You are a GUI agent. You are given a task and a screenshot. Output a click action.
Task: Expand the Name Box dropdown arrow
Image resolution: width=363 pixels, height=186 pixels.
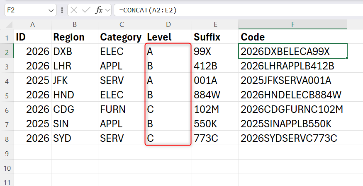pyautogui.click(x=51, y=10)
